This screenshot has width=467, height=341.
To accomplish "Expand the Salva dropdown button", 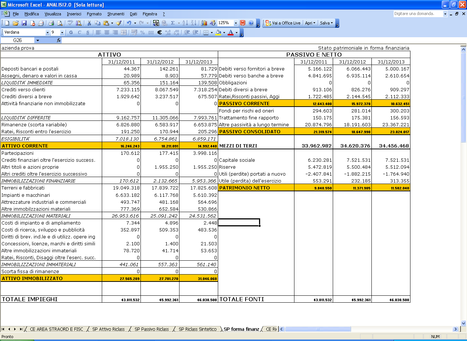I will tap(327, 23).
